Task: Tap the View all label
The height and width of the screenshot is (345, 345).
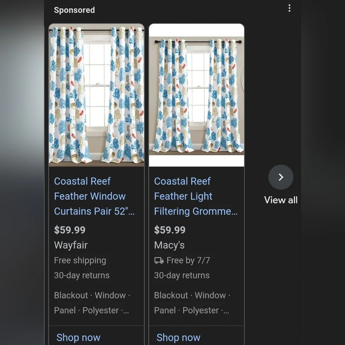Action: click(x=281, y=200)
